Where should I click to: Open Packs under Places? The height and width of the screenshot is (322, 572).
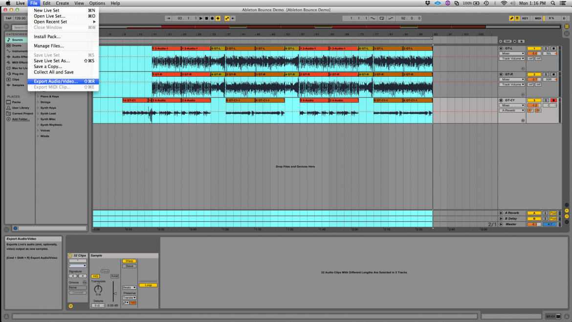tap(16, 102)
